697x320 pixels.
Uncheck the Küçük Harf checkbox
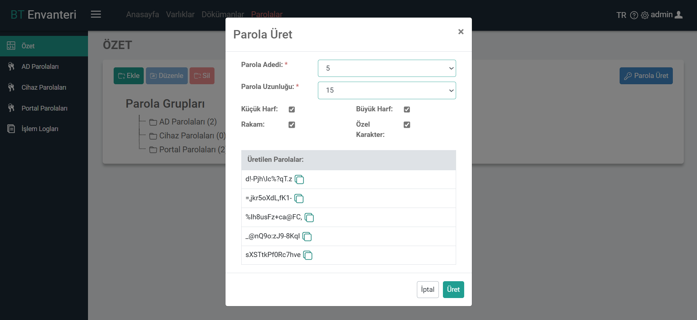292,109
